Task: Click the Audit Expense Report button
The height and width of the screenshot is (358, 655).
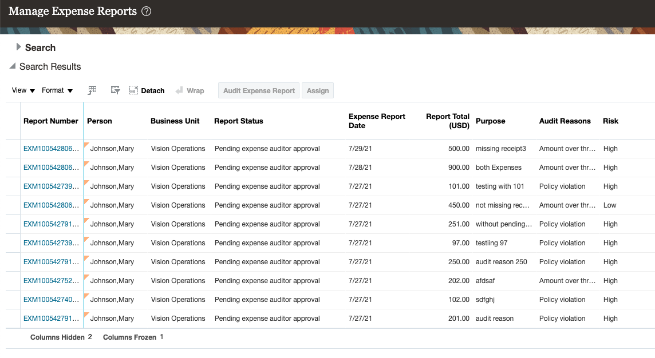Action: (259, 90)
